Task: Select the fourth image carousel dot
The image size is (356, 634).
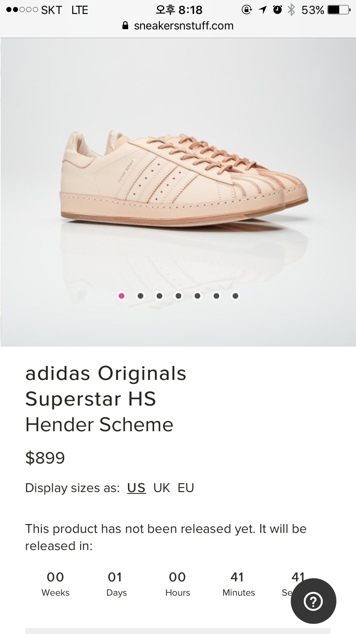Action: pyautogui.click(x=178, y=296)
